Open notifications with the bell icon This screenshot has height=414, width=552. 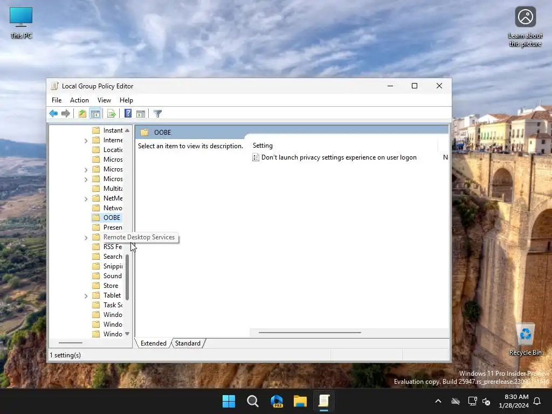537,401
